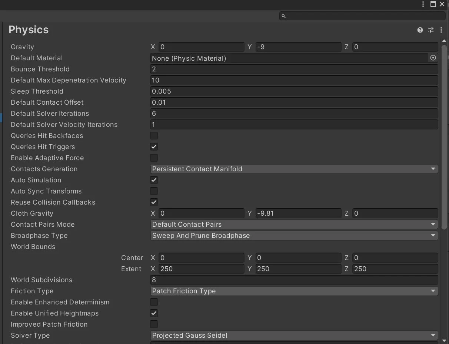Open the Friction Type dropdown
The image size is (449, 344).
coord(294,291)
